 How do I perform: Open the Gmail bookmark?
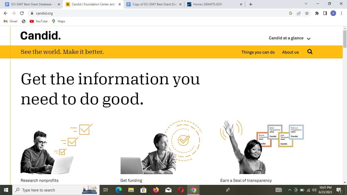click(11, 21)
